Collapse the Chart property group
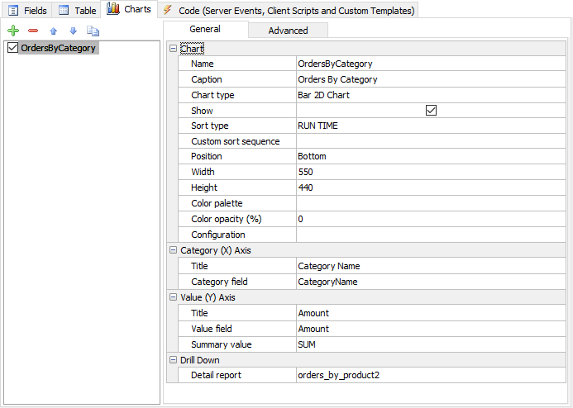Viewport: 573px width, 408px height. tap(173, 49)
